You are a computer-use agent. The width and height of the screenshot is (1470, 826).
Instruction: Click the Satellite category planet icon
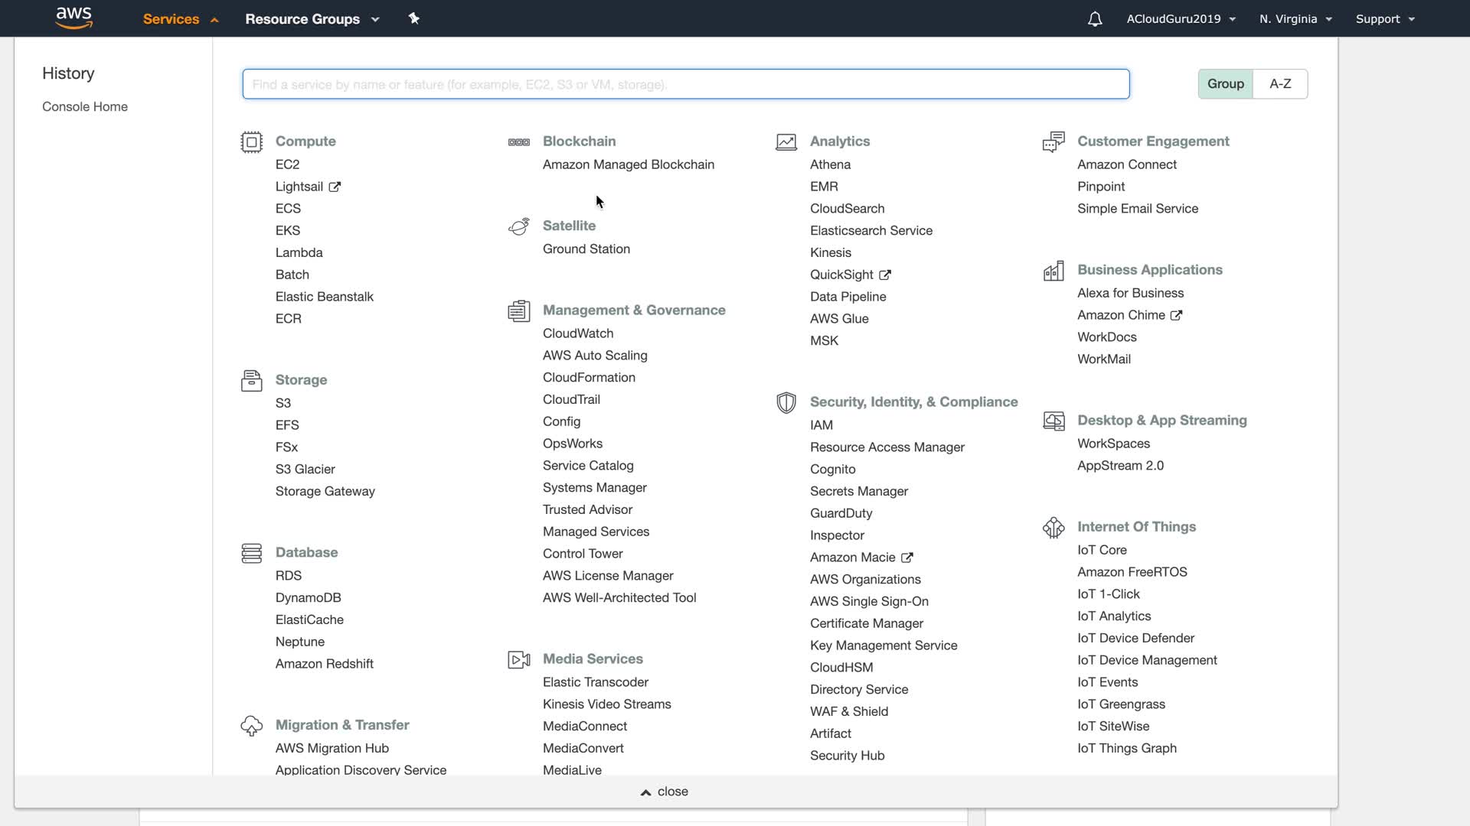tap(518, 226)
